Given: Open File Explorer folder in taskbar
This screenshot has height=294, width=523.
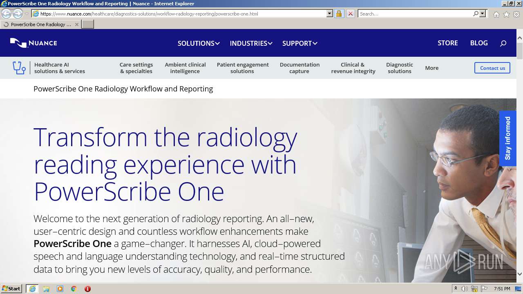Looking at the screenshot, I should pyautogui.click(x=46, y=288).
